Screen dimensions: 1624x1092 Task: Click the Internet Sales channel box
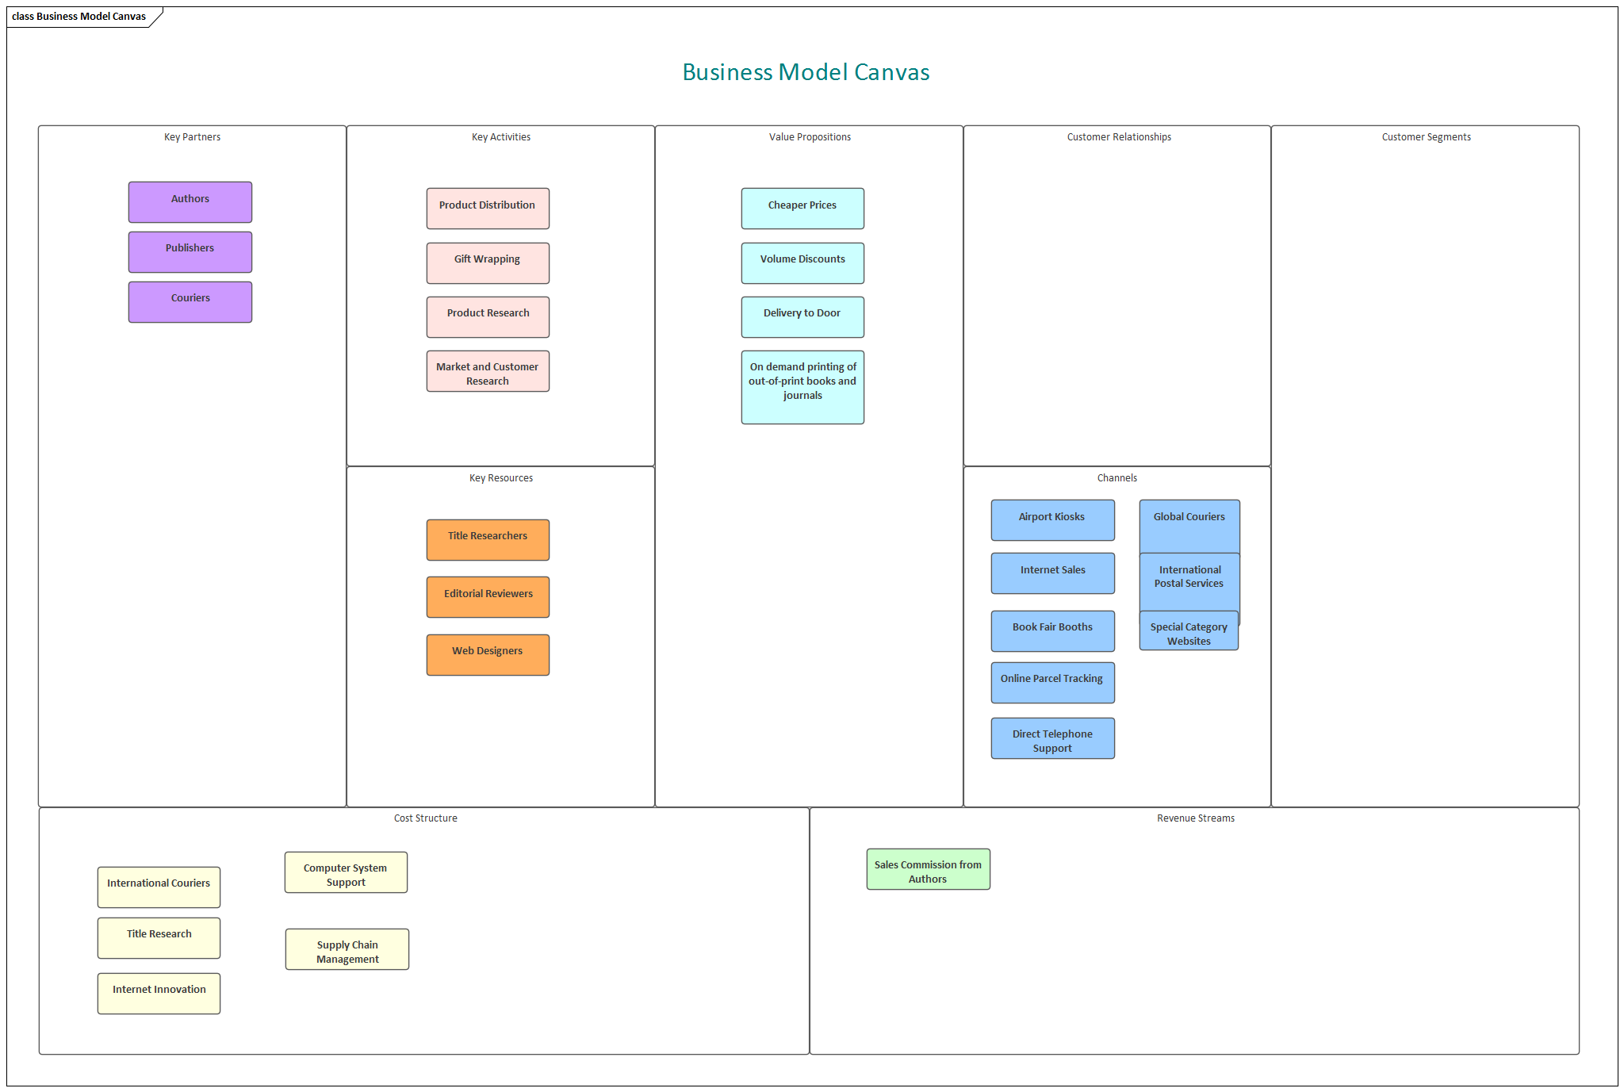(x=1052, y=573)
